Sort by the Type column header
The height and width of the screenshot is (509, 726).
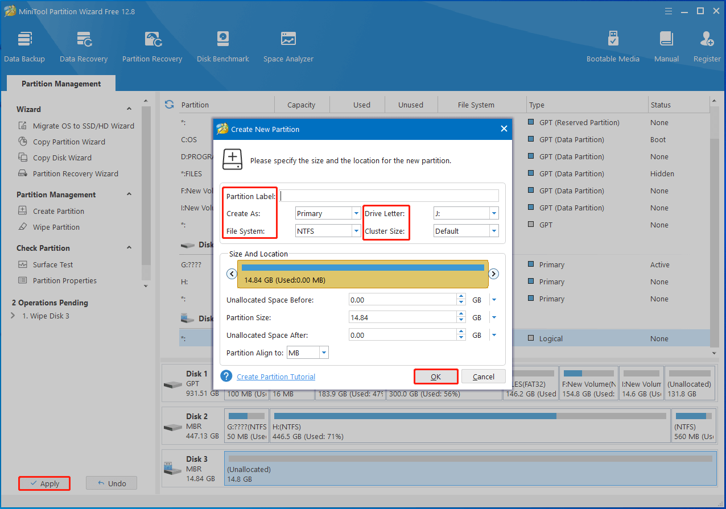click(x=588, y=105)
